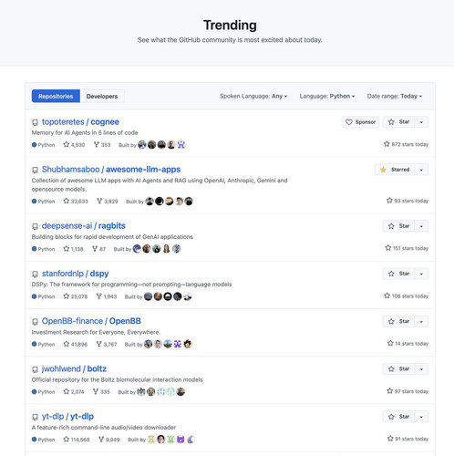View OpenBB stargazers count 41,896
The height and width of the screenshot is (456, 454).
click(75, 344)
